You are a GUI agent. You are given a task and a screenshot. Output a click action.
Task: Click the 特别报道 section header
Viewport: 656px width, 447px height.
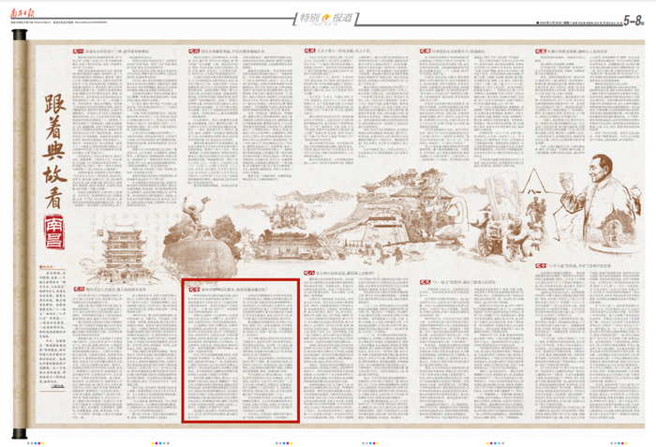click(x=325, y=18)
